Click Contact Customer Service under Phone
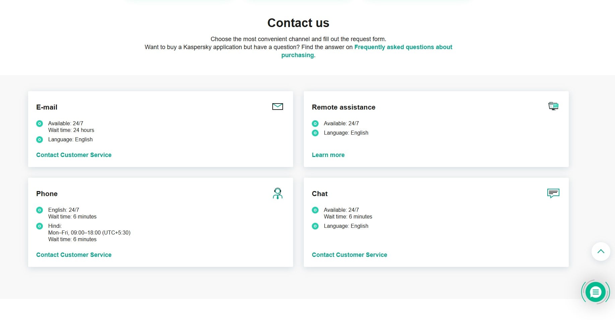 click(x=74, y=255)
